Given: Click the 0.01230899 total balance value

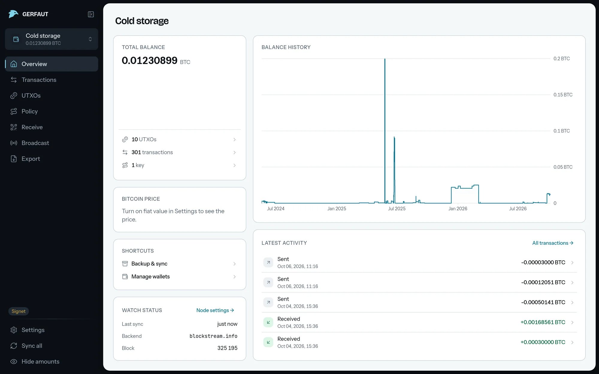Looking at the screenshot, I should (x=149, y=60).
